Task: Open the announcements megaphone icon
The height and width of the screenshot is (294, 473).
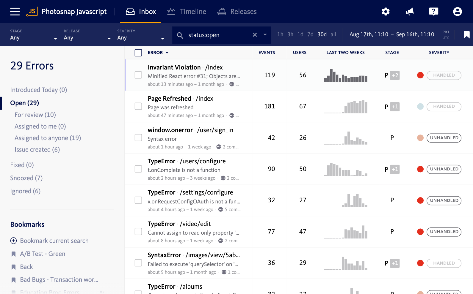Action: (x=410, y=12)
